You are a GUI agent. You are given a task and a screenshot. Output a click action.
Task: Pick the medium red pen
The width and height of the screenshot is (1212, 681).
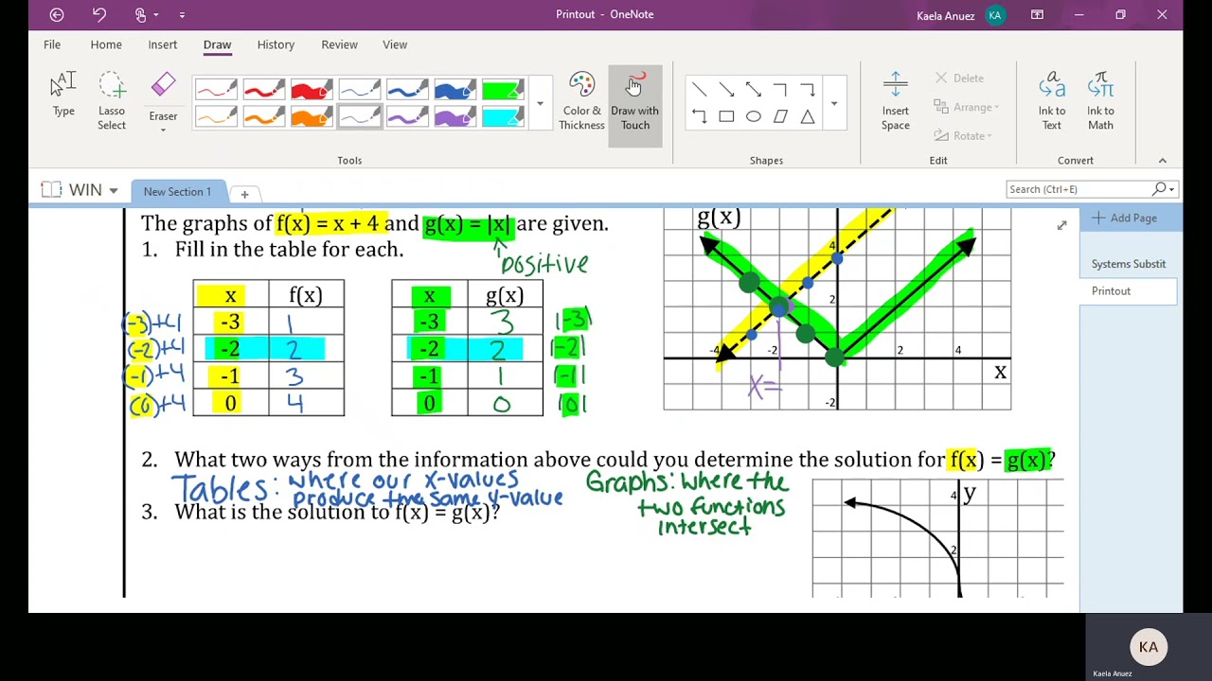pyautogui.click(x=264, y=90)
